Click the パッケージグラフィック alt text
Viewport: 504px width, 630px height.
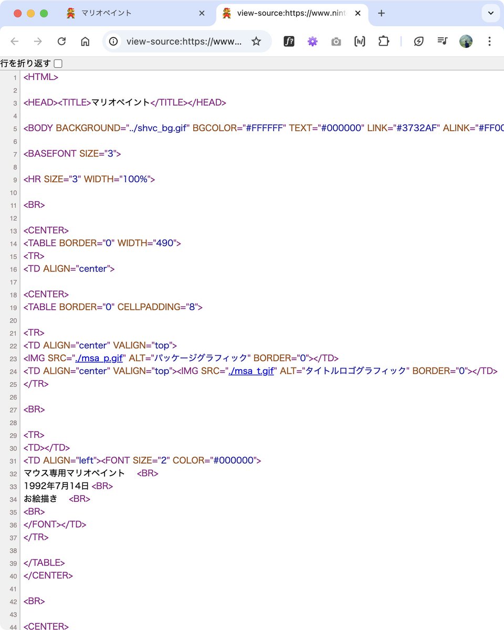(201, 358)
